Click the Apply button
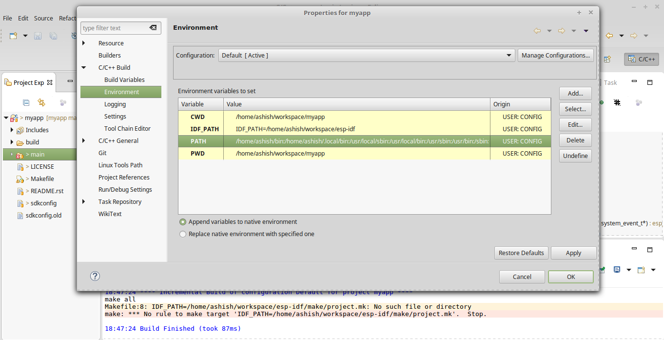The width and height of the screenshot is (664, 340). click(x=573, y=253)
